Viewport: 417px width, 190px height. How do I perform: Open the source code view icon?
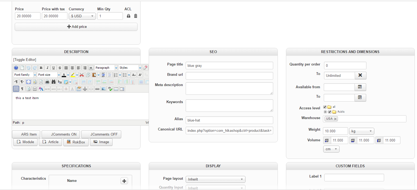point(41,82)
